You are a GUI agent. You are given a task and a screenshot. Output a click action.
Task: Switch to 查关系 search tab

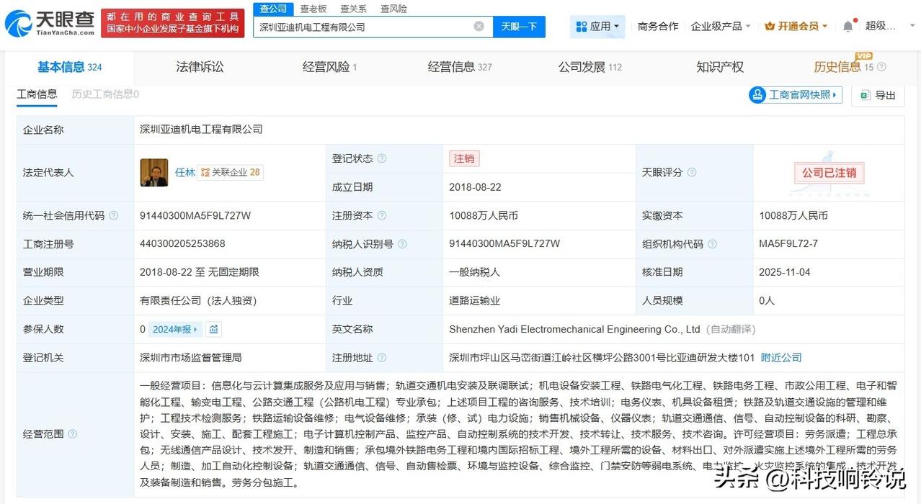[353, 9]
